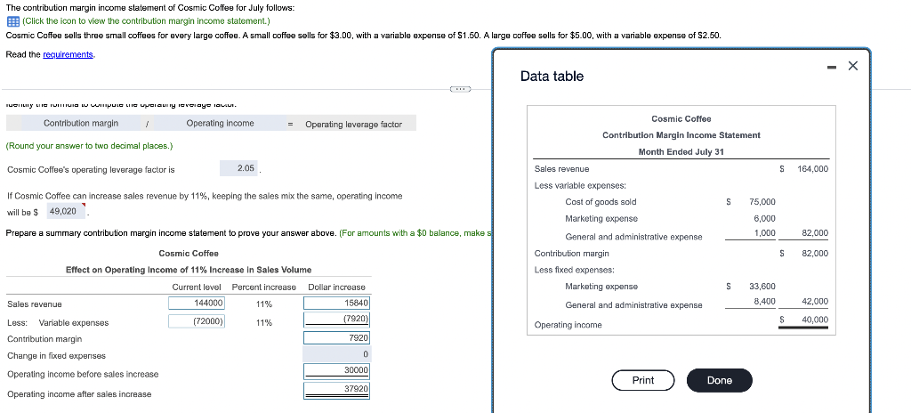Edit Operating income after sales increase 37920
Image resolution: width=911 pixels, height=413 pixels.
(x=336, y=389)
